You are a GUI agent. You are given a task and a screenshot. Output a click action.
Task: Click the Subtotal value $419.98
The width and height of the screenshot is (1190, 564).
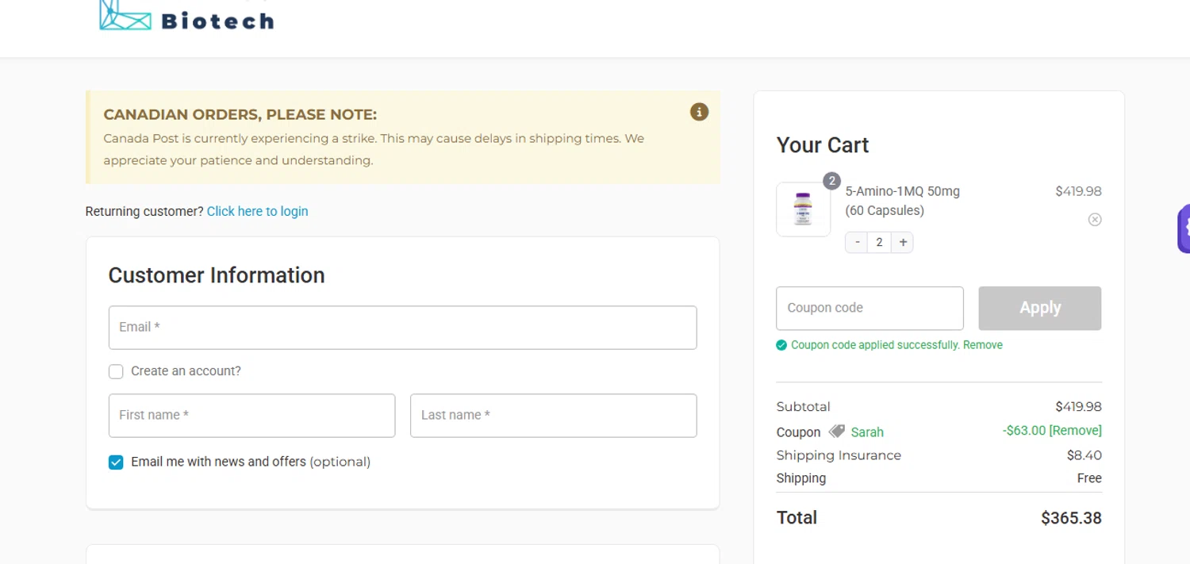pyautogui.click(x=1078, y=407)
